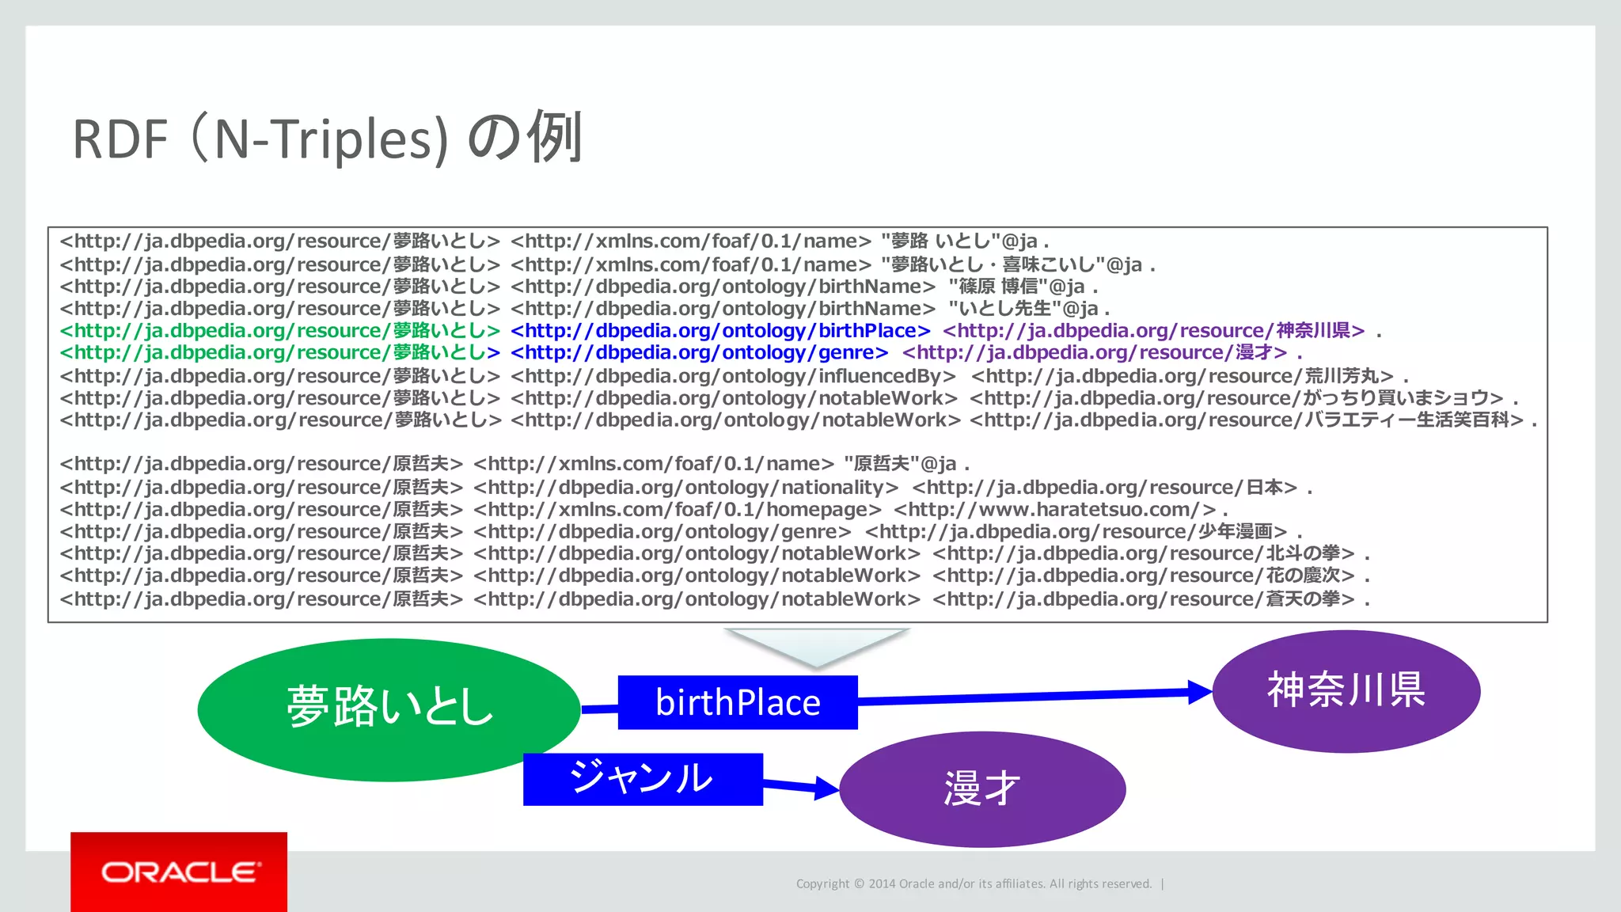Click the 日本 nationality resource URL

click(x=1104, y=488)
